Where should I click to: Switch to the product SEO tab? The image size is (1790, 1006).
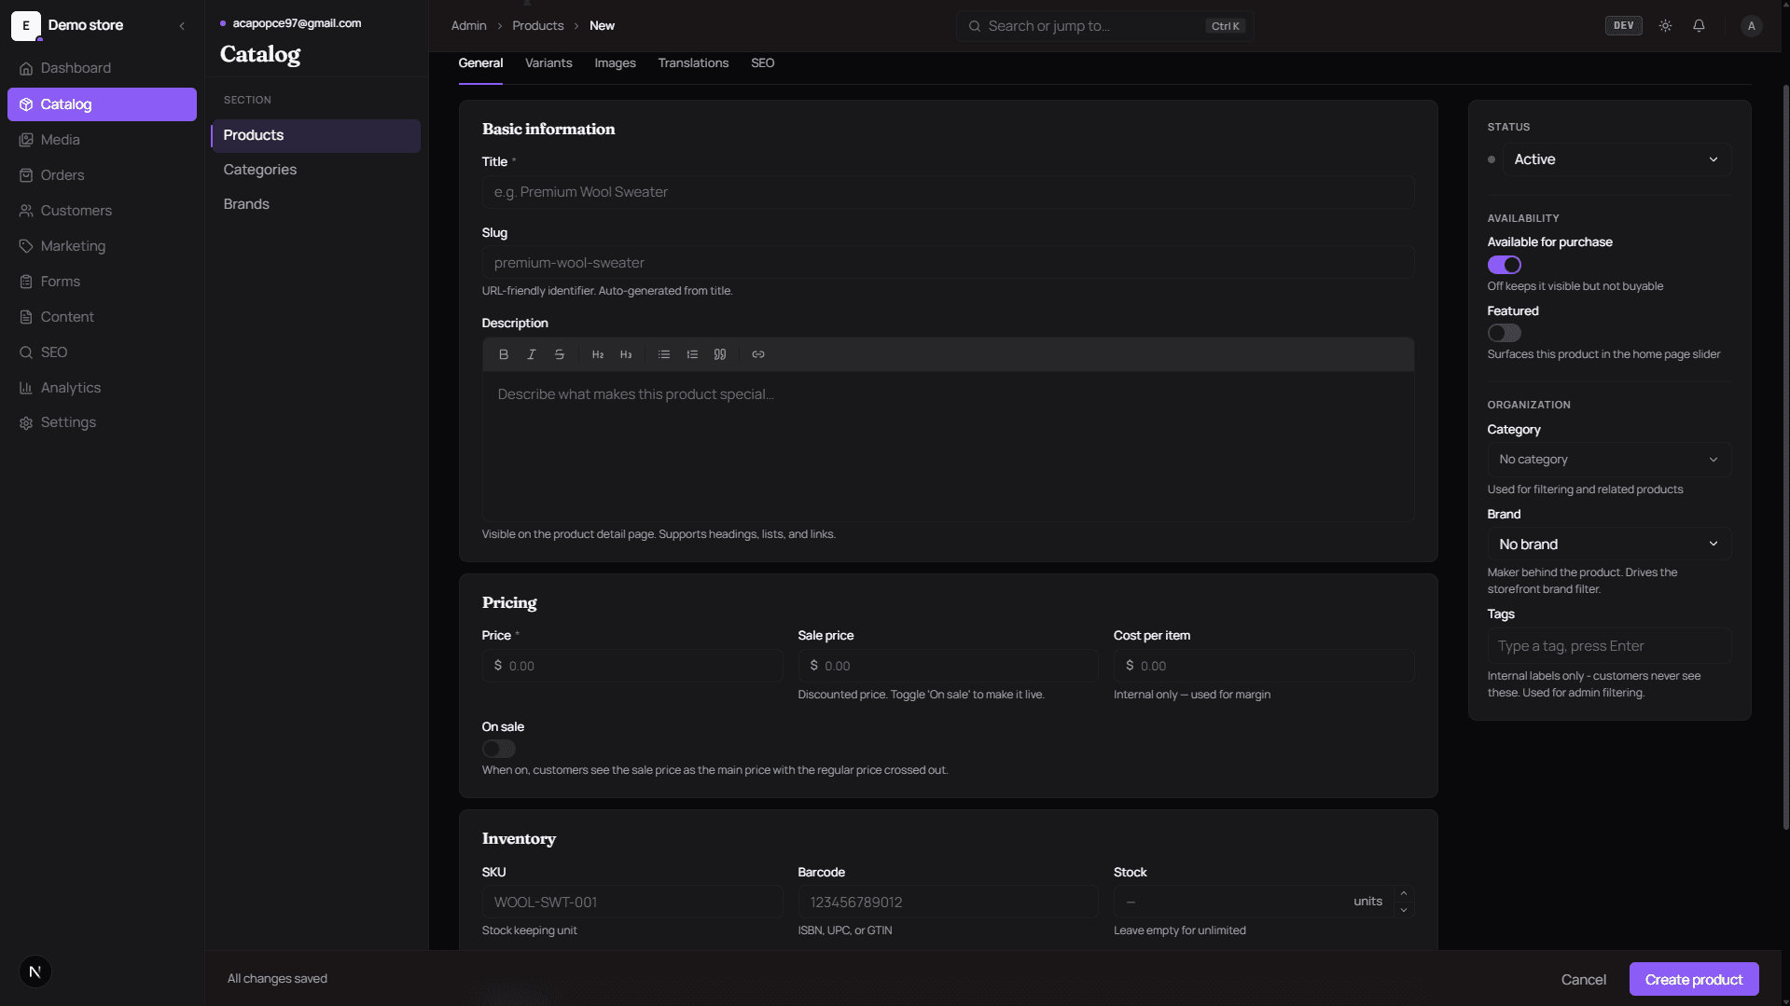pyautogui.click(x=762, y=63)
